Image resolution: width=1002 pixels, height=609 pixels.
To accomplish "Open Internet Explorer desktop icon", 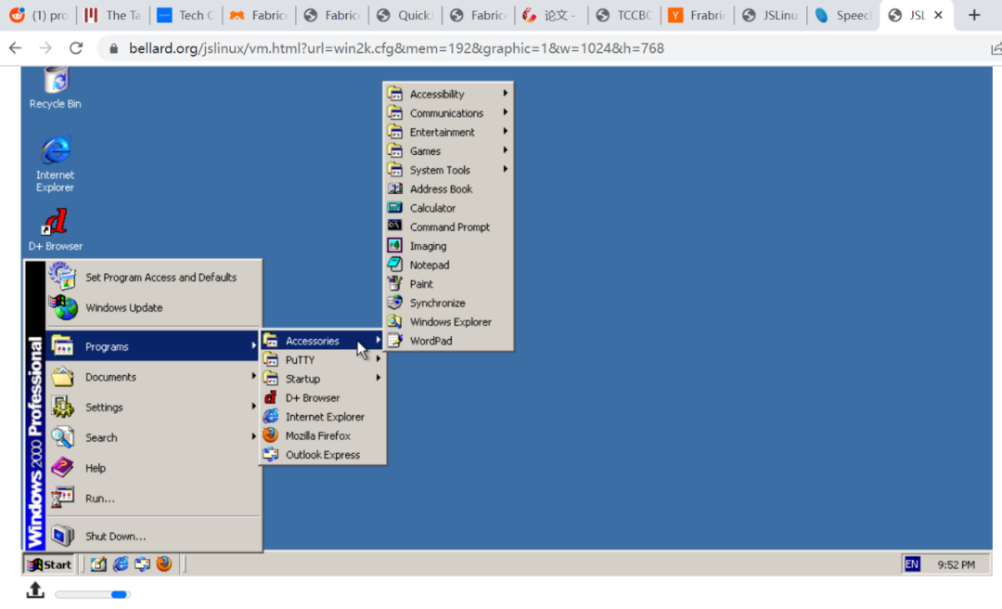I will pos(56,162).
